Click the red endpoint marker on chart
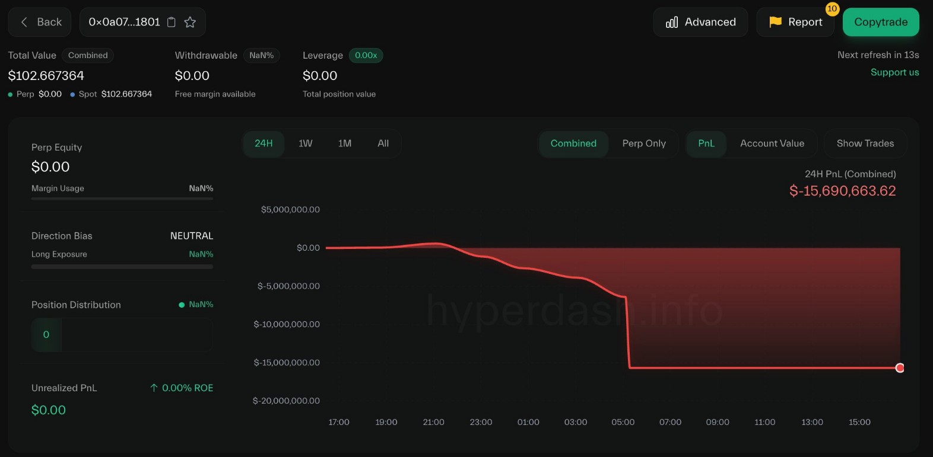Screen dimensions: 933x457 pyautogui.click(x=900, y=368)
